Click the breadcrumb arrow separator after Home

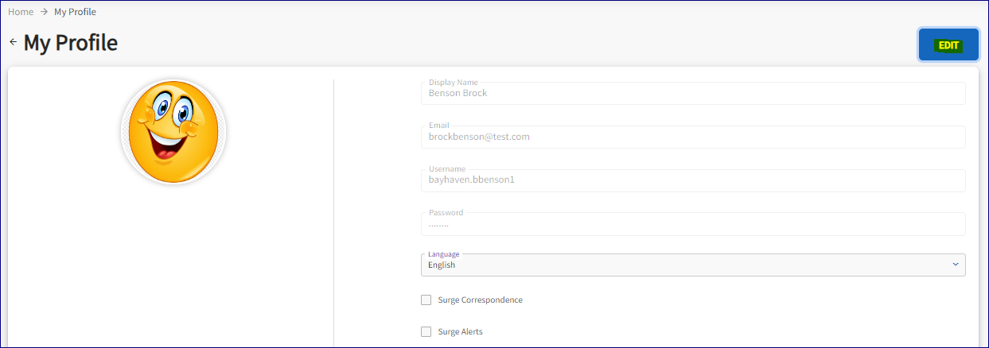pos(44,12)
